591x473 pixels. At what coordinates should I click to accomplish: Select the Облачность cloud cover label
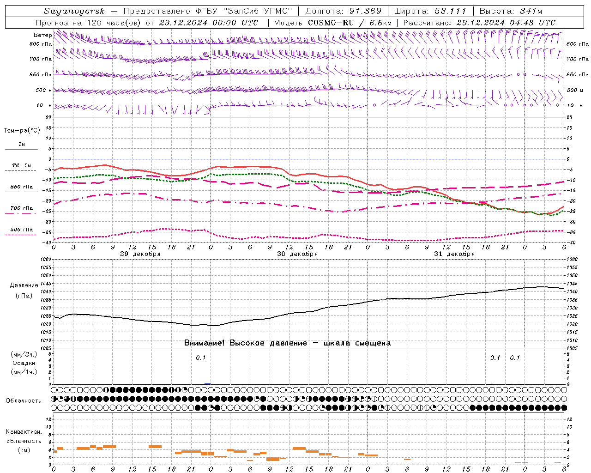coord(24,400)
